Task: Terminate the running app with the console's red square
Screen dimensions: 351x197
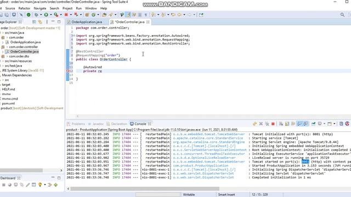Action: 273,124
